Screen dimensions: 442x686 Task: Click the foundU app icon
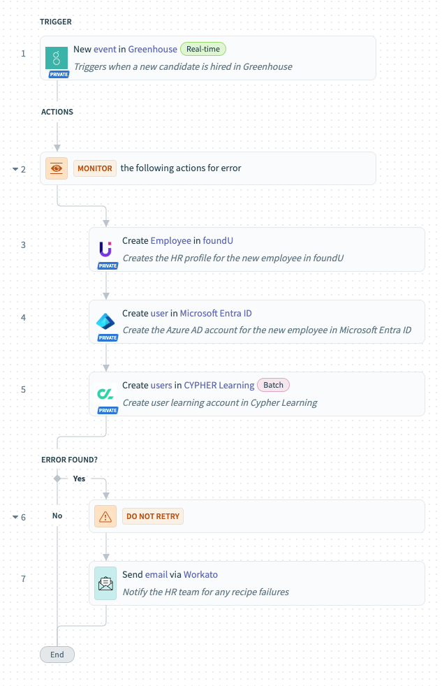pyautogui.click(x=105, y=249)
